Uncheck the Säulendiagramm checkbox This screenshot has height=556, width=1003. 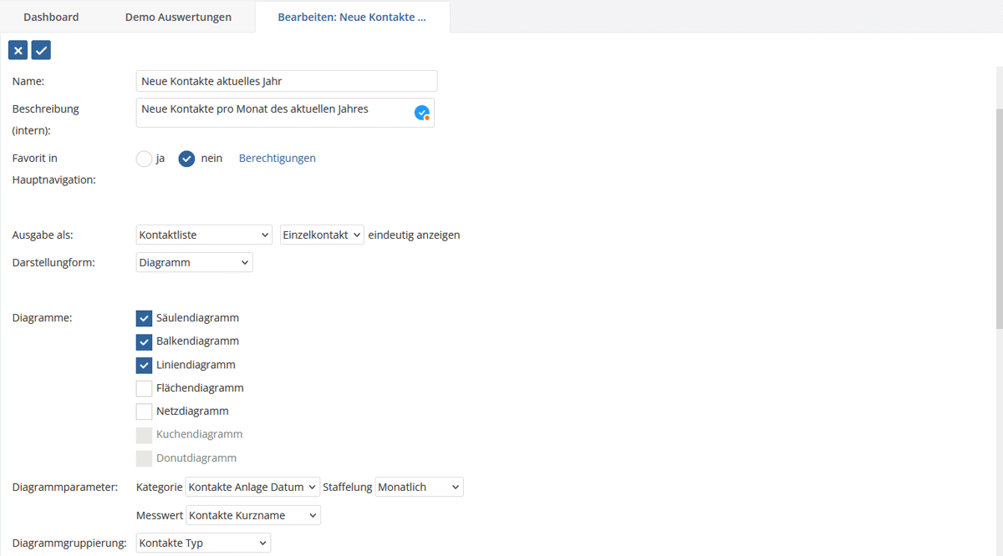click(144, 318)
